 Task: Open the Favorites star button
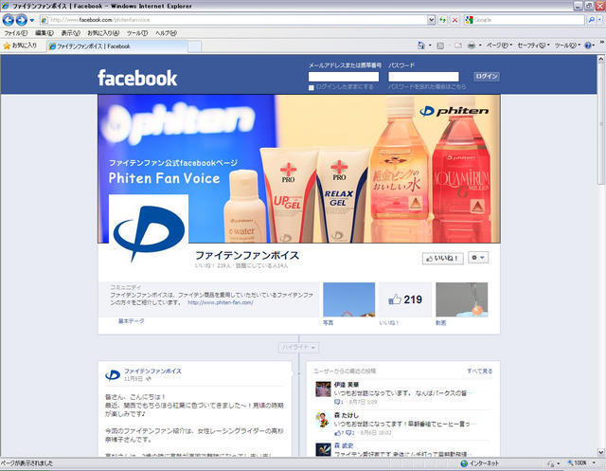pos(20,45)
